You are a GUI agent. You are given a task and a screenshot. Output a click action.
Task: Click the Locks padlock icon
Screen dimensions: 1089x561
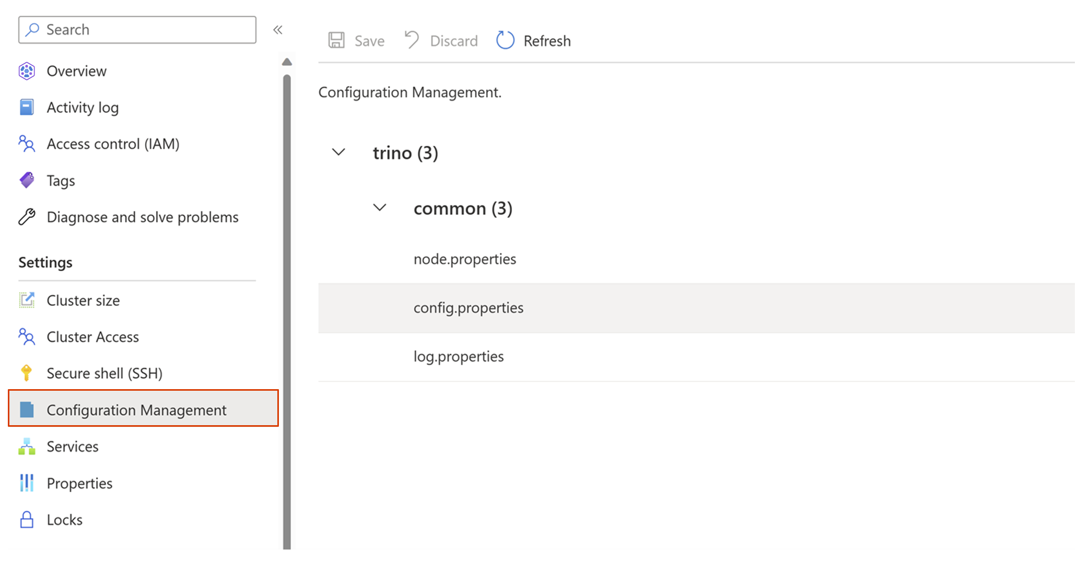point(27,519)
